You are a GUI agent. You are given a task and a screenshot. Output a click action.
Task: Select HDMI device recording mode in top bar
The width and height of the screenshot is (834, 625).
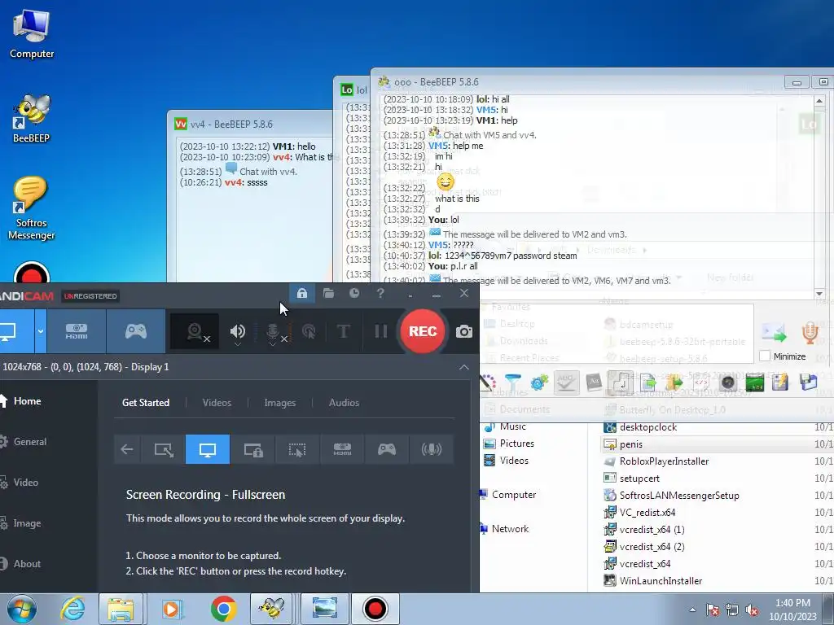click(77, 332)
